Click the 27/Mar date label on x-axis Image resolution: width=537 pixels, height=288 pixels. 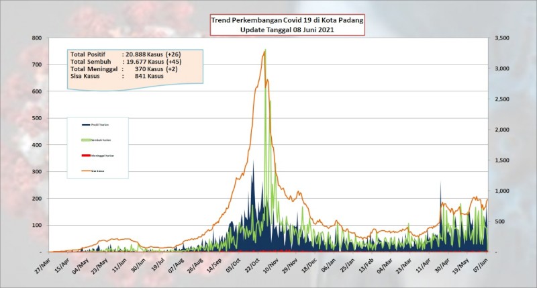point(42,266)
